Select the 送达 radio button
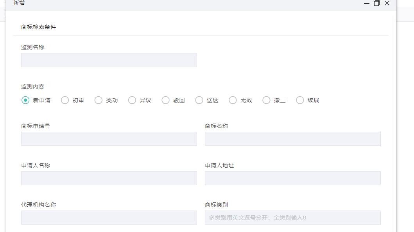Viewport: 414px width, 232px height. (199, 100)
